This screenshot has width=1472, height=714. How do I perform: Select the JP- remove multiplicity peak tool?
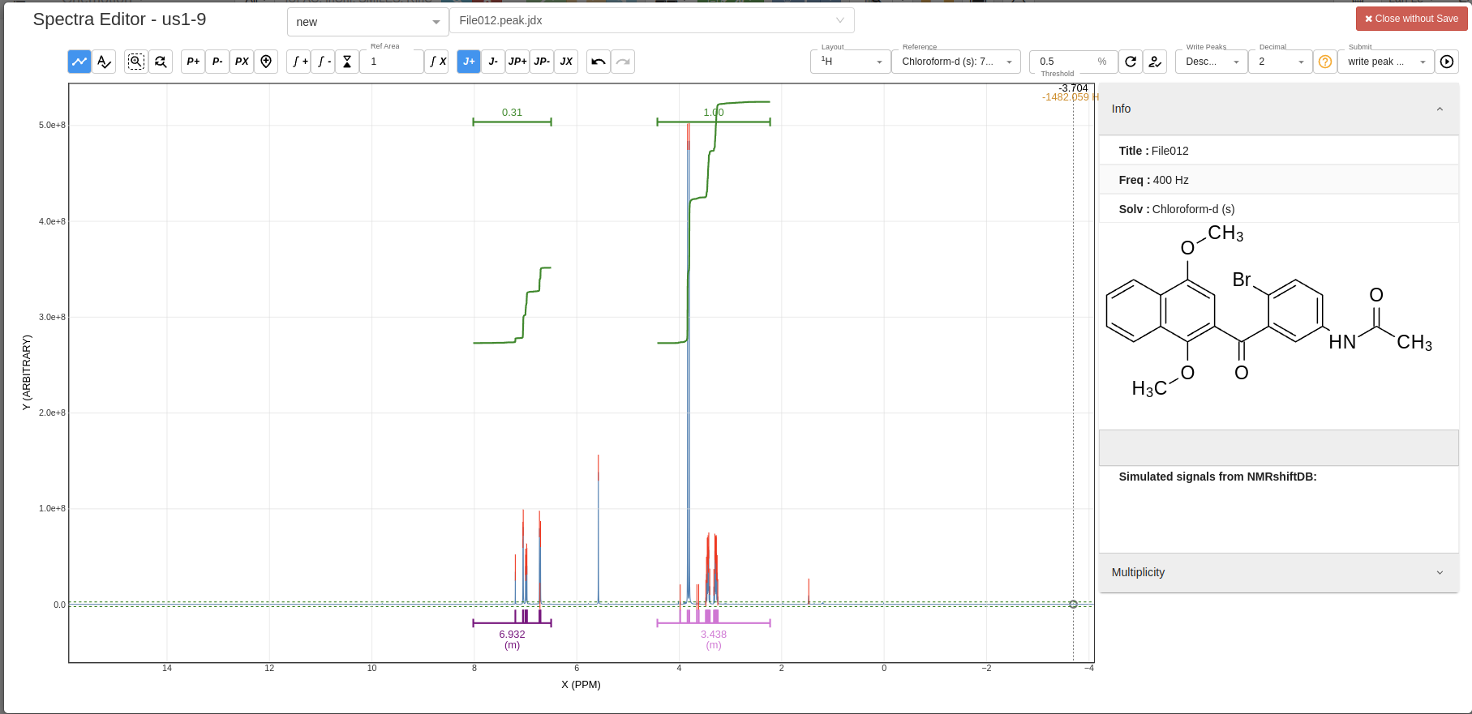coord(542,62)
